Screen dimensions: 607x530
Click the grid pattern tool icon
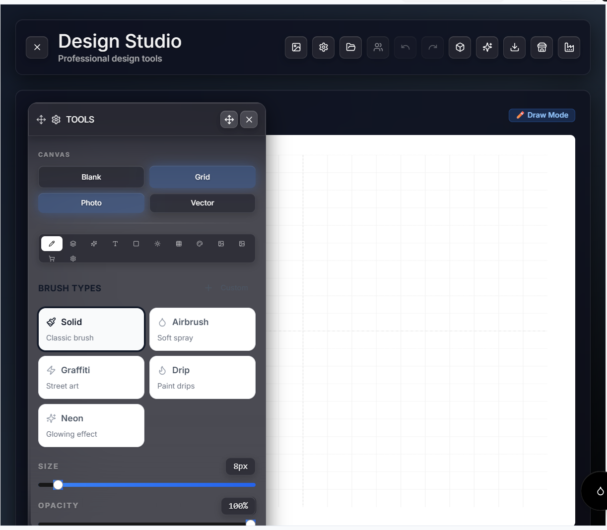click(x=179, y=244)
